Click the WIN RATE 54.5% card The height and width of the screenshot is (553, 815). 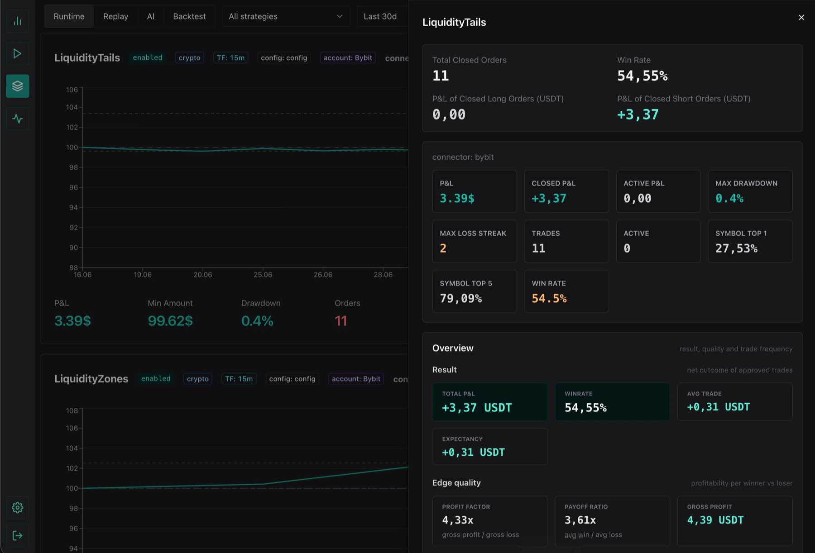(566, 291)
